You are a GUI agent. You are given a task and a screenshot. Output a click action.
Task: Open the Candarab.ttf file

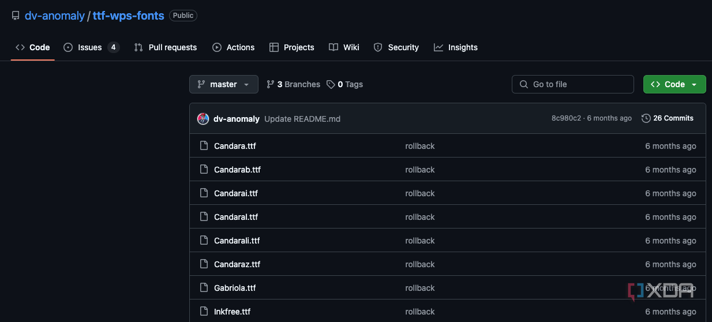(237, 170)
